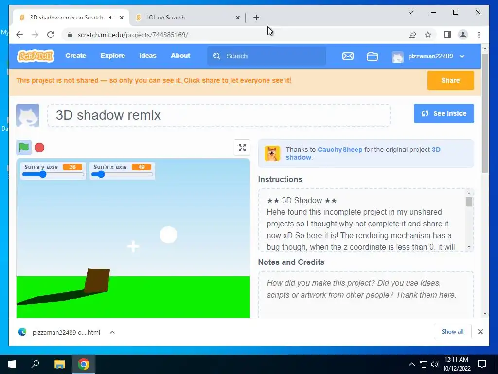The width and height of the screenshot is (498, 374).
Task: Open the My Stuff folder icon
Action: coord(372,56)
